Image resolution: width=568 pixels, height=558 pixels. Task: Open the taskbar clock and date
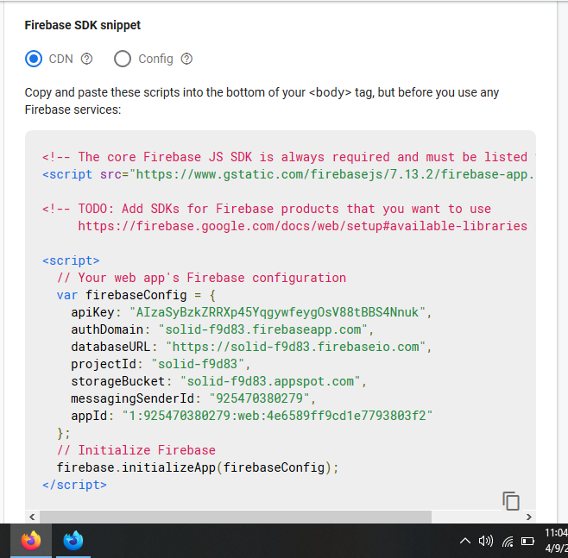556,541
